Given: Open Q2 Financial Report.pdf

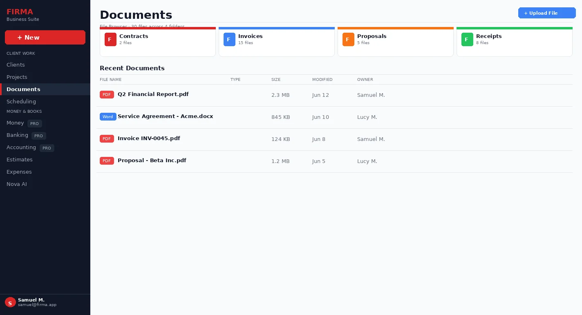Looking at the screenshot, I should (x=153, y=94).
